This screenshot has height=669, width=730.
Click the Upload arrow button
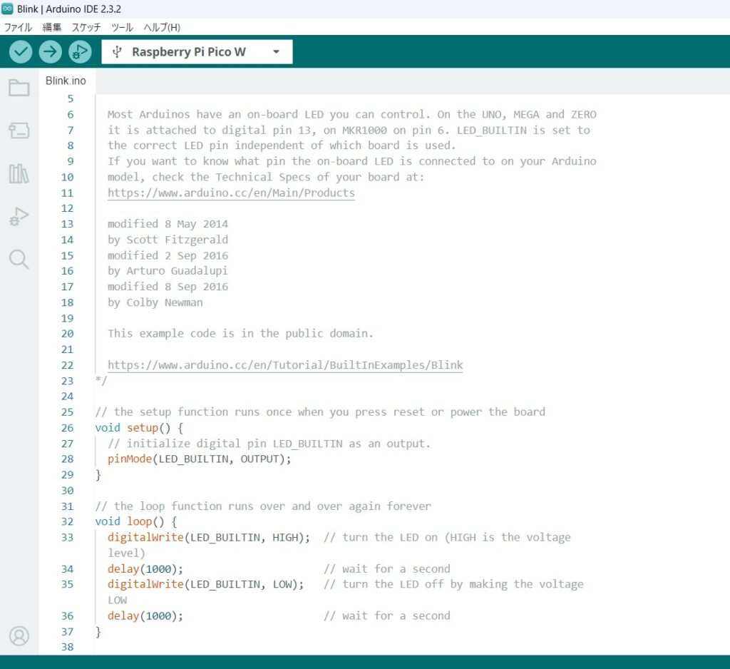(x=51, y=52)
